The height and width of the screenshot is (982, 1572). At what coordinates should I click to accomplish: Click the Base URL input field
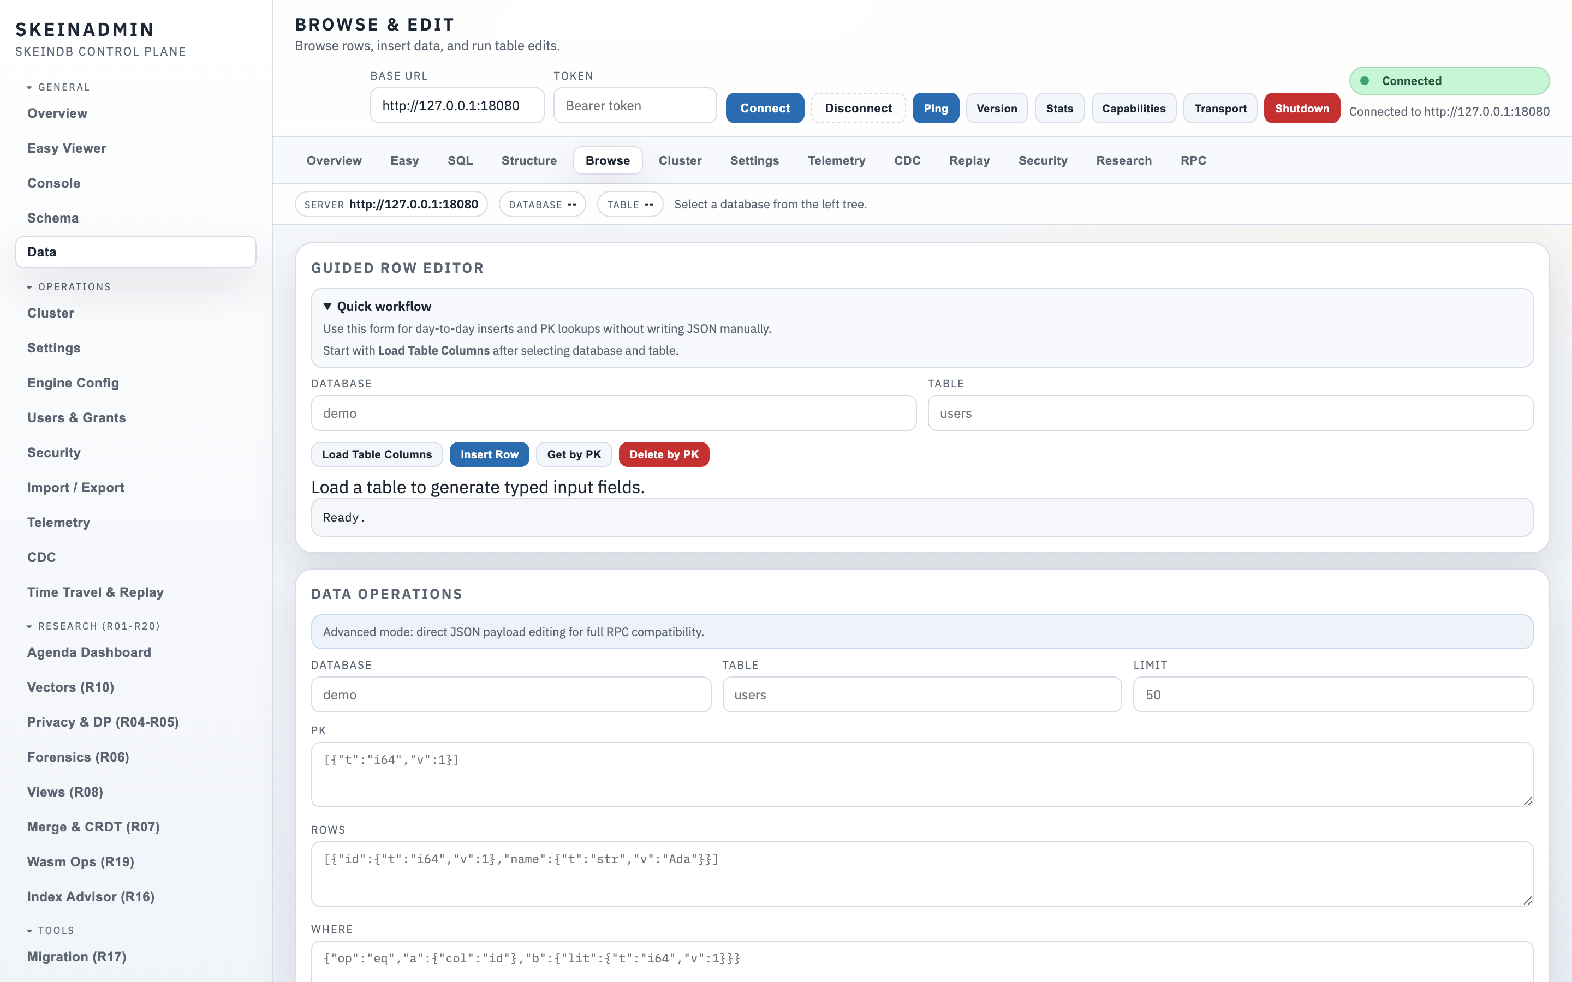pyautogui.click(x=457, y=106)
